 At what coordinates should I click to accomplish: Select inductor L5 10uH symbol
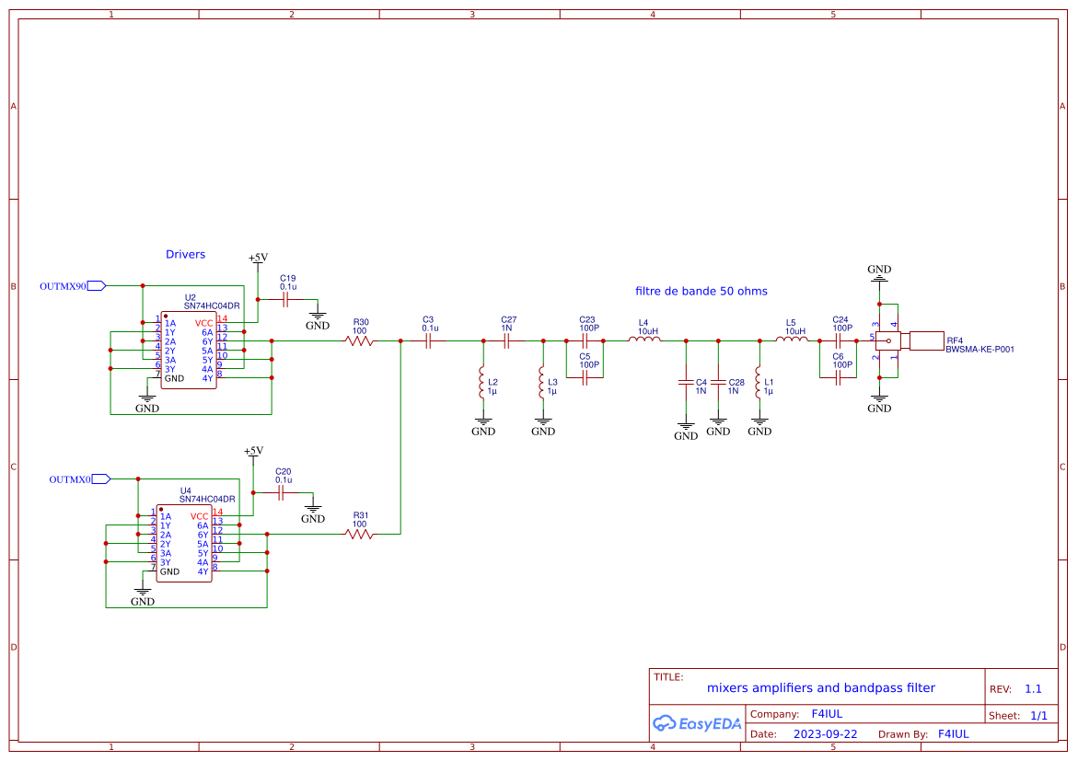tap(790, 339)
